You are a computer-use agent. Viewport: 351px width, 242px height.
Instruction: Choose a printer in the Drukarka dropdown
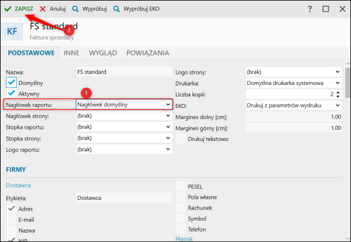coord(294,83)
